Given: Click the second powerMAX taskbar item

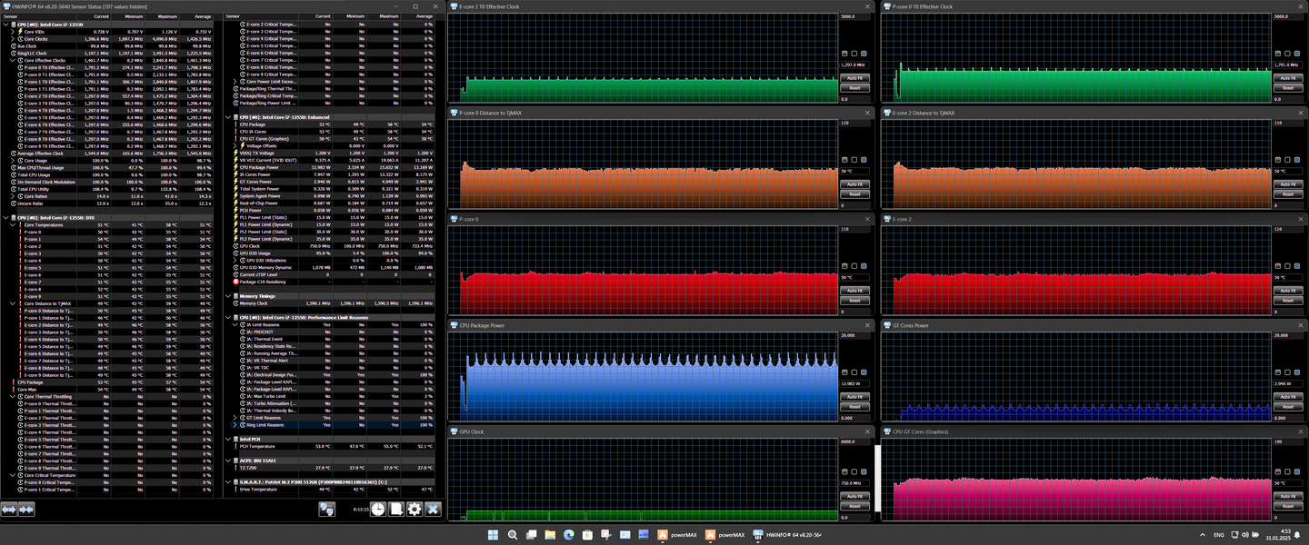Looking at the screenshot, I should [x=725, y=535].
